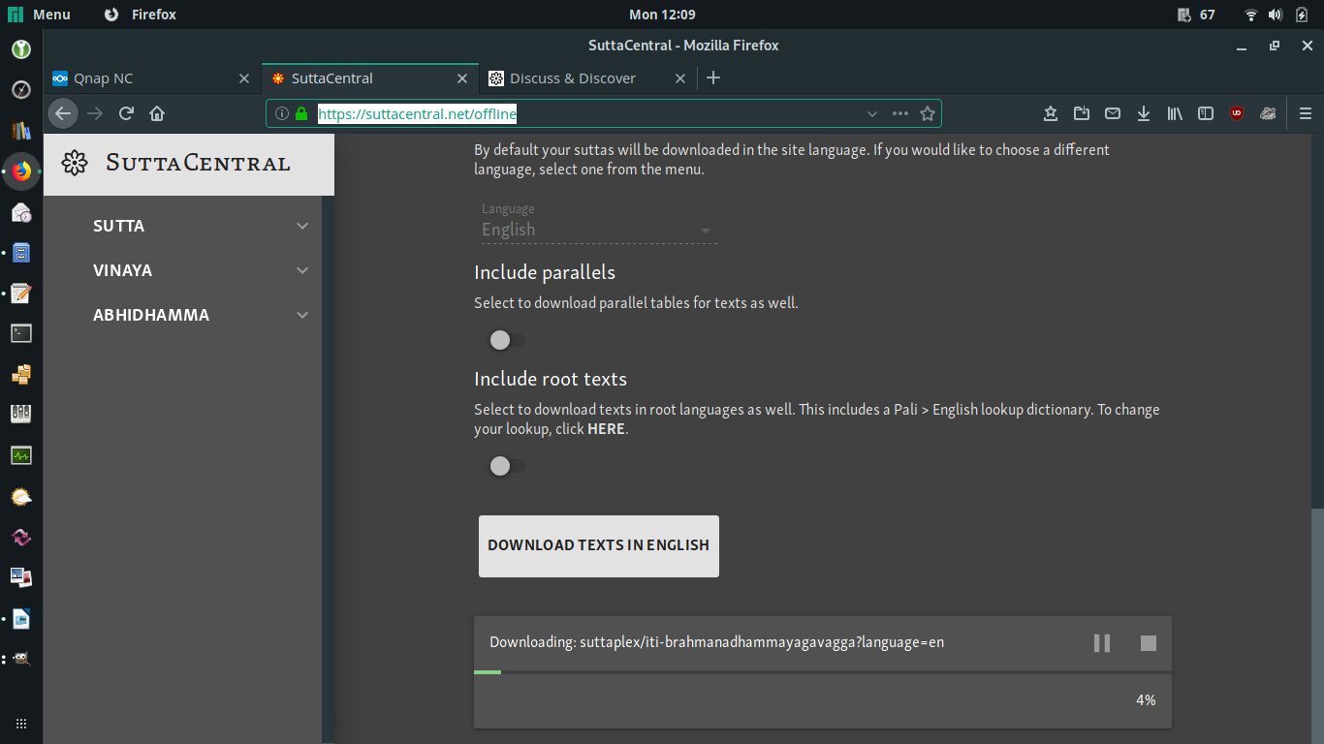The image size is (1324, 744).
Task: Click the 4% progress text
Action: (1146, 700)
